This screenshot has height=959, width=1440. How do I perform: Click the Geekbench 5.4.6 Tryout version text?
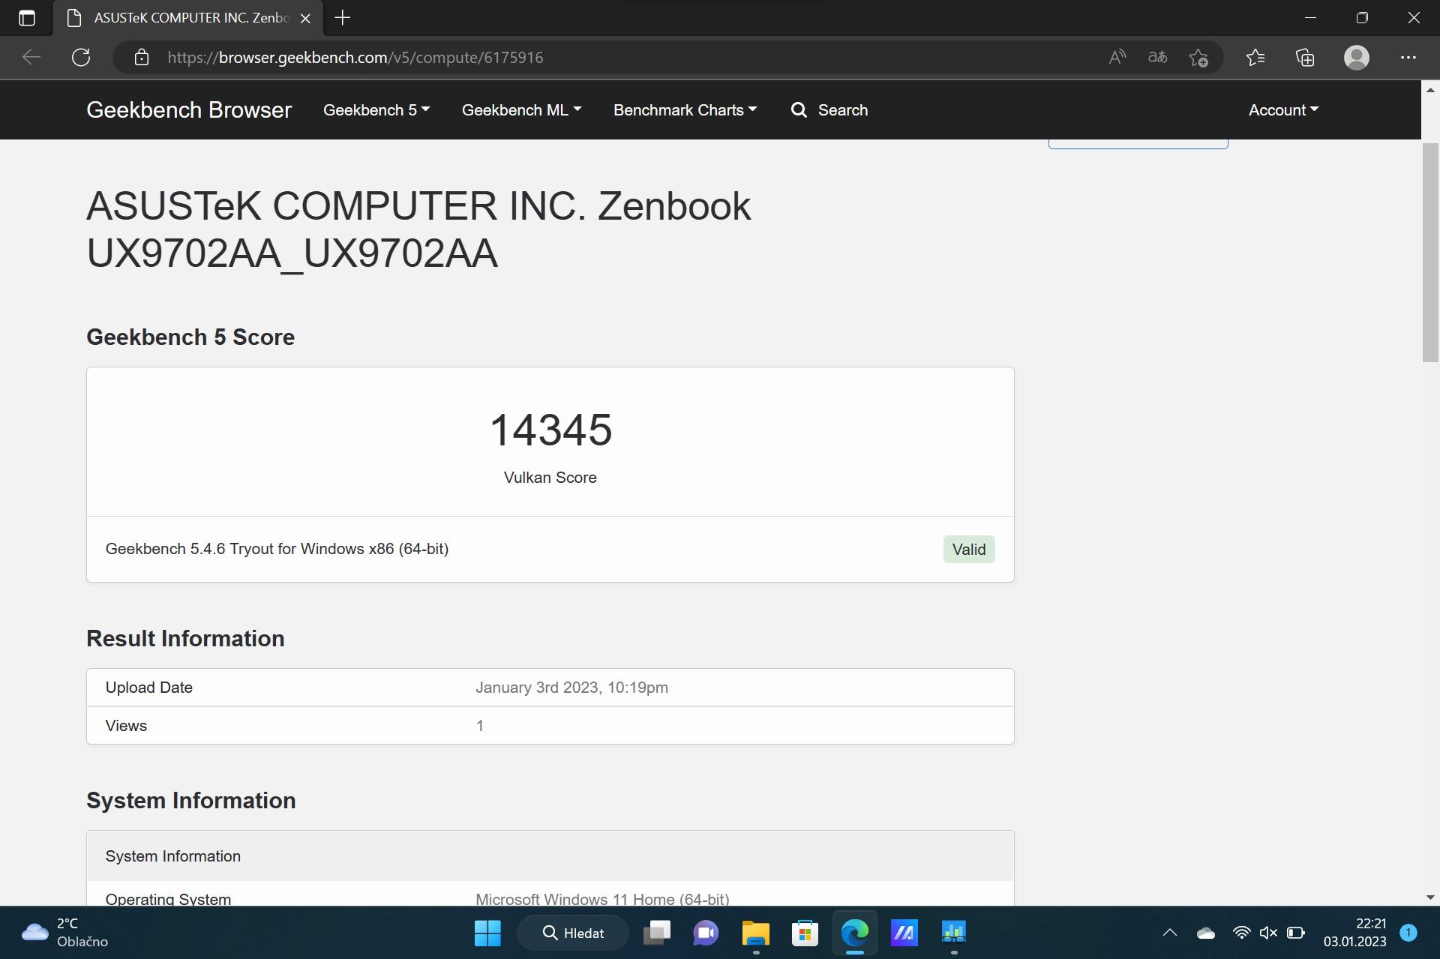coord(277,549)
